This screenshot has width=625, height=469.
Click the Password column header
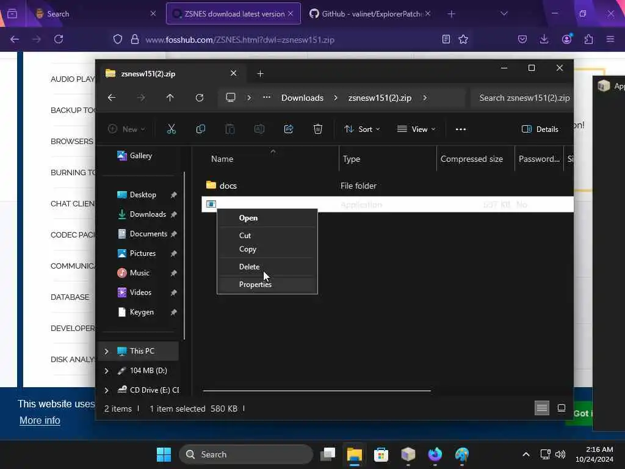point(539,159)
